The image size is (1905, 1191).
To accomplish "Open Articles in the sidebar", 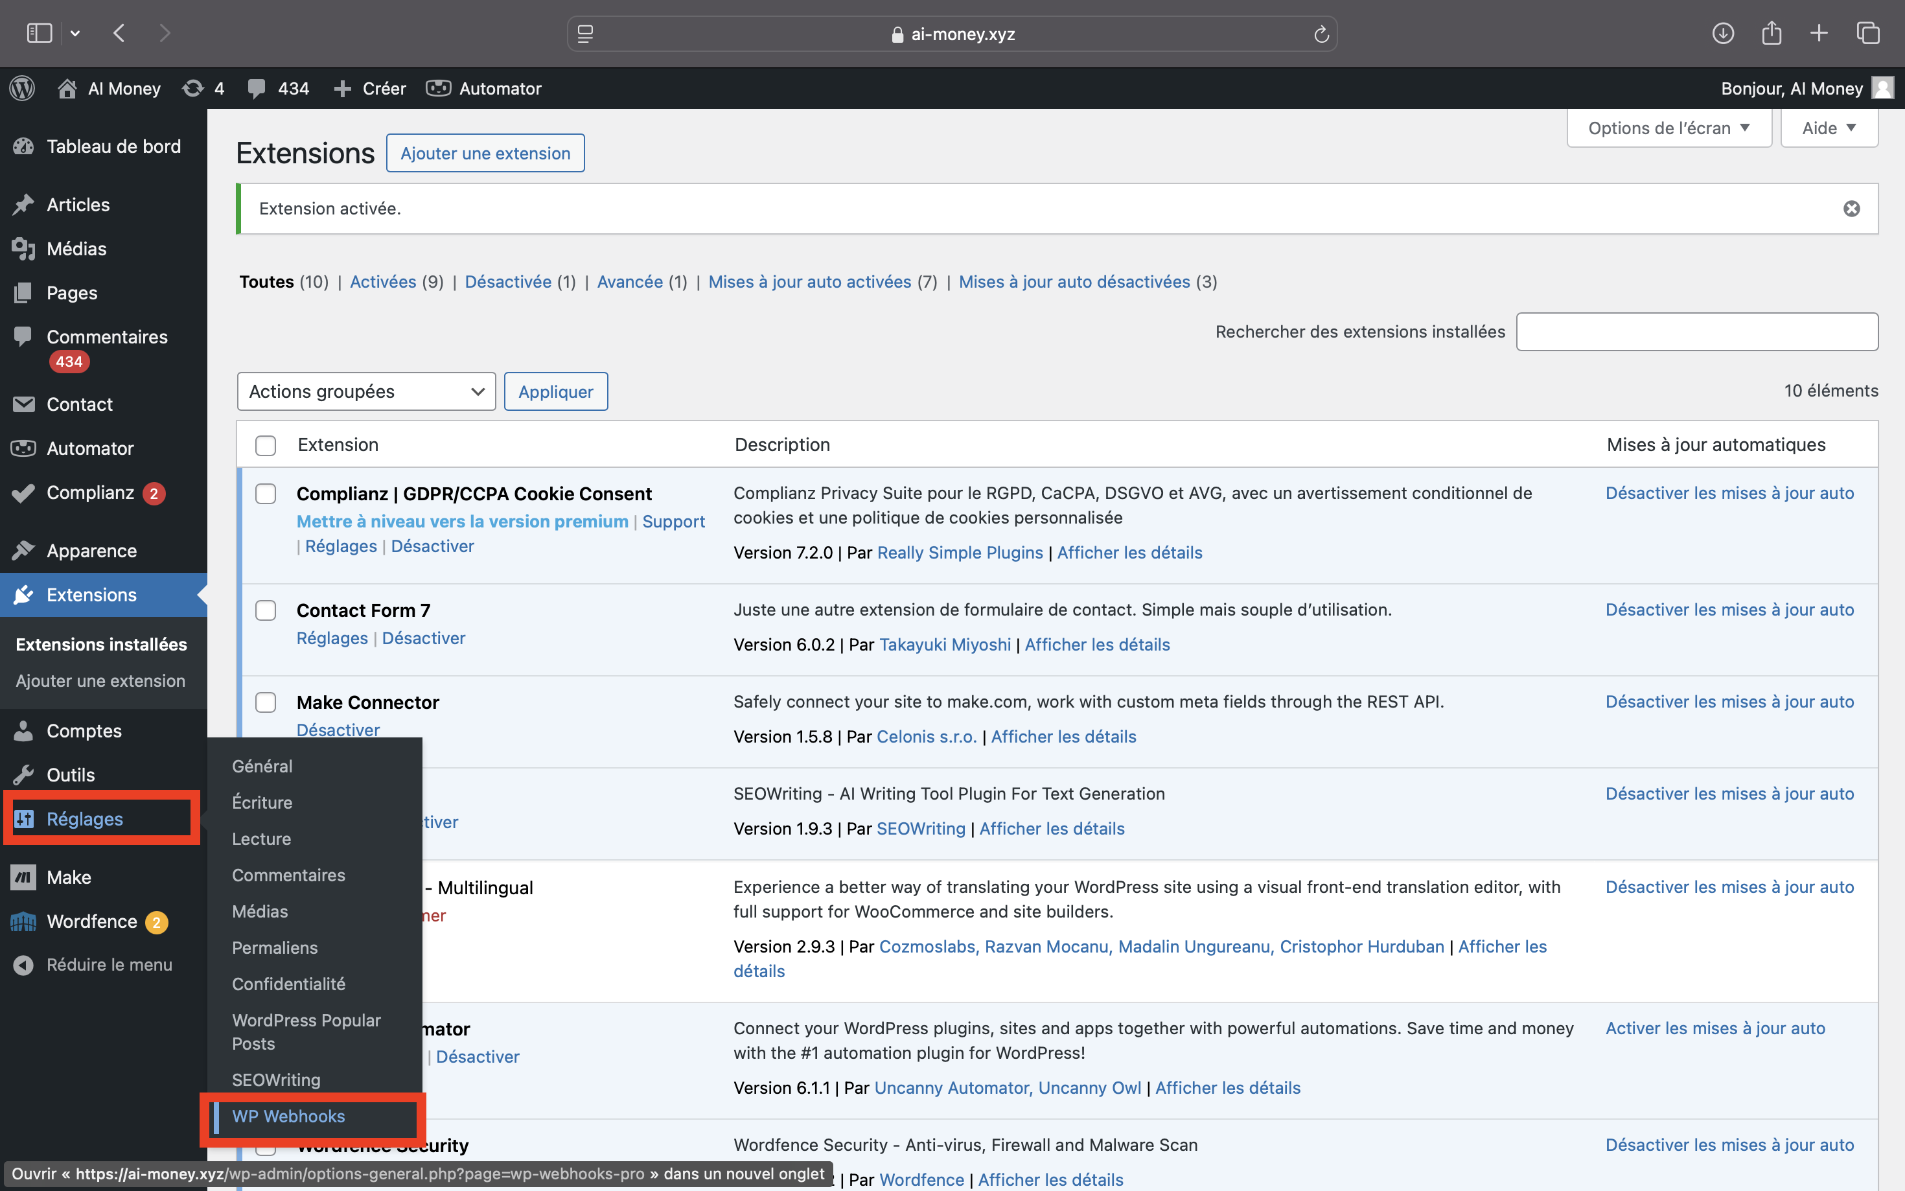I will click(103, 205).
